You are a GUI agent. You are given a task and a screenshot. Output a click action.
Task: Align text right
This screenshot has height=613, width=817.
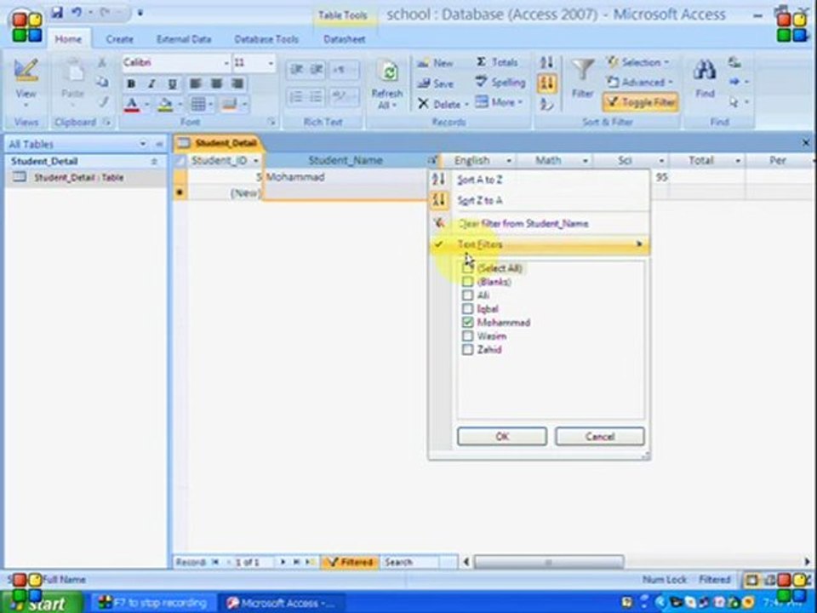[x=237, y=83]
